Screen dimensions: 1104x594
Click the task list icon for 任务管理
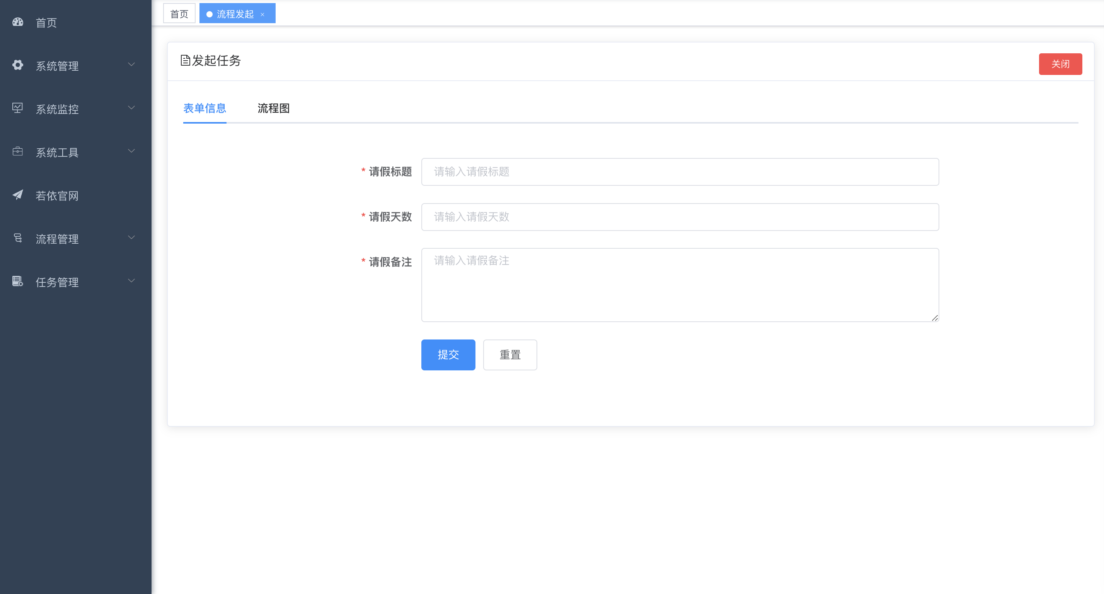click(17, 282)
